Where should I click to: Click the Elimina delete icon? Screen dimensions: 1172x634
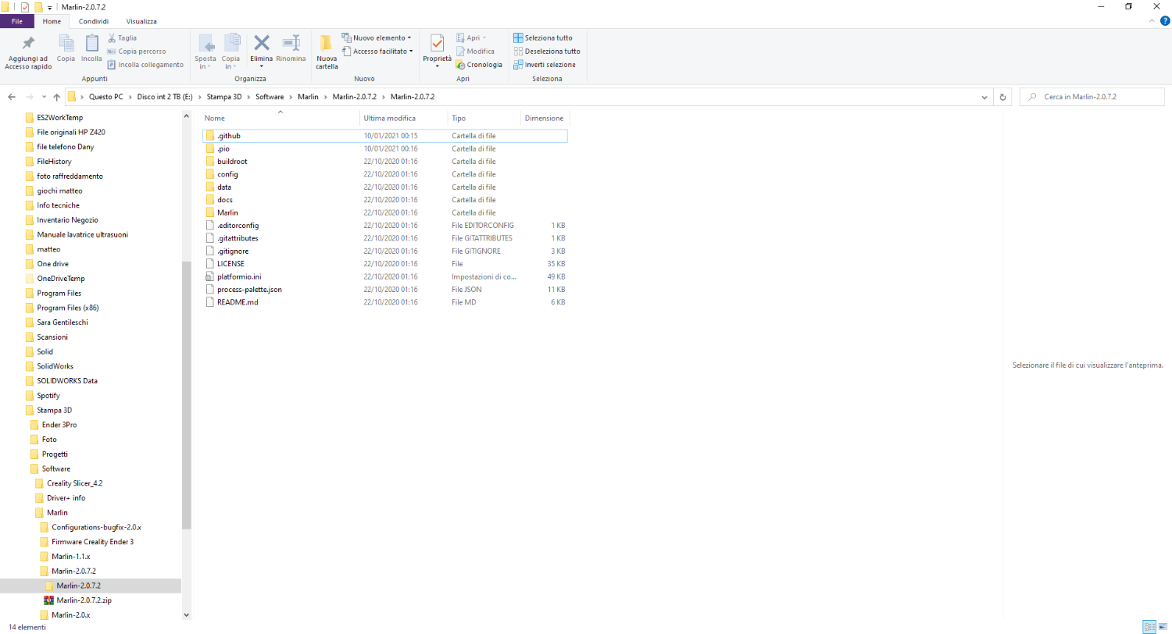(261, 44)
